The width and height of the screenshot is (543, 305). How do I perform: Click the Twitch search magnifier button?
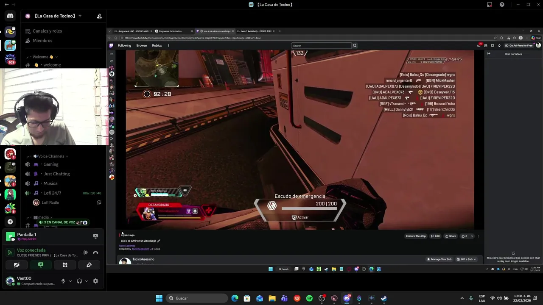click(355, 46)
